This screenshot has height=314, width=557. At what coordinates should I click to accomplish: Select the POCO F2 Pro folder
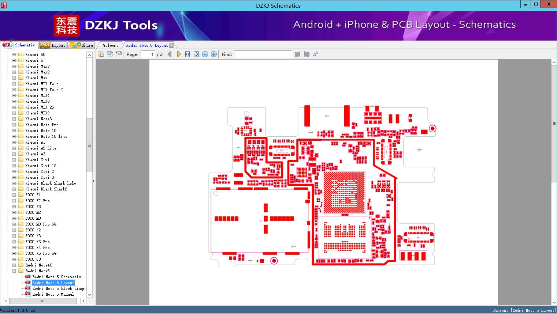click(x=37, y=201)
